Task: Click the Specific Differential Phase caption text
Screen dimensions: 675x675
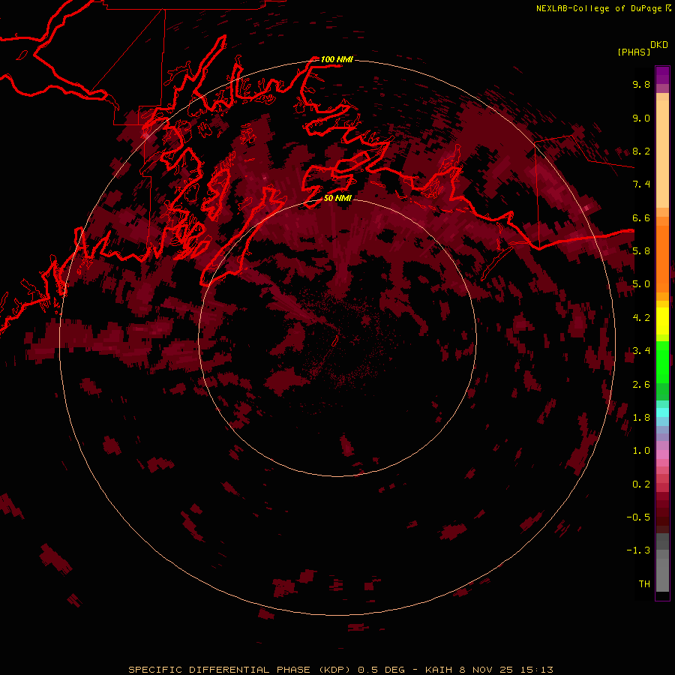Action: [340, 670]
